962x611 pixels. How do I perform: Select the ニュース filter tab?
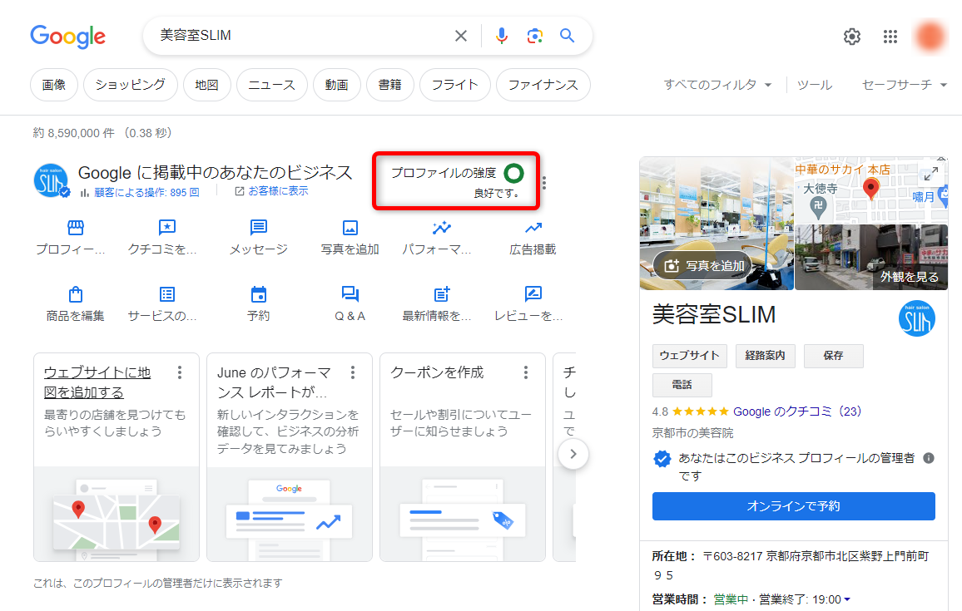272,85
